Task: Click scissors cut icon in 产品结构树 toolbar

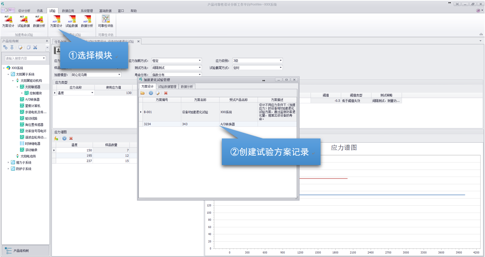Action: coord(35,47)
